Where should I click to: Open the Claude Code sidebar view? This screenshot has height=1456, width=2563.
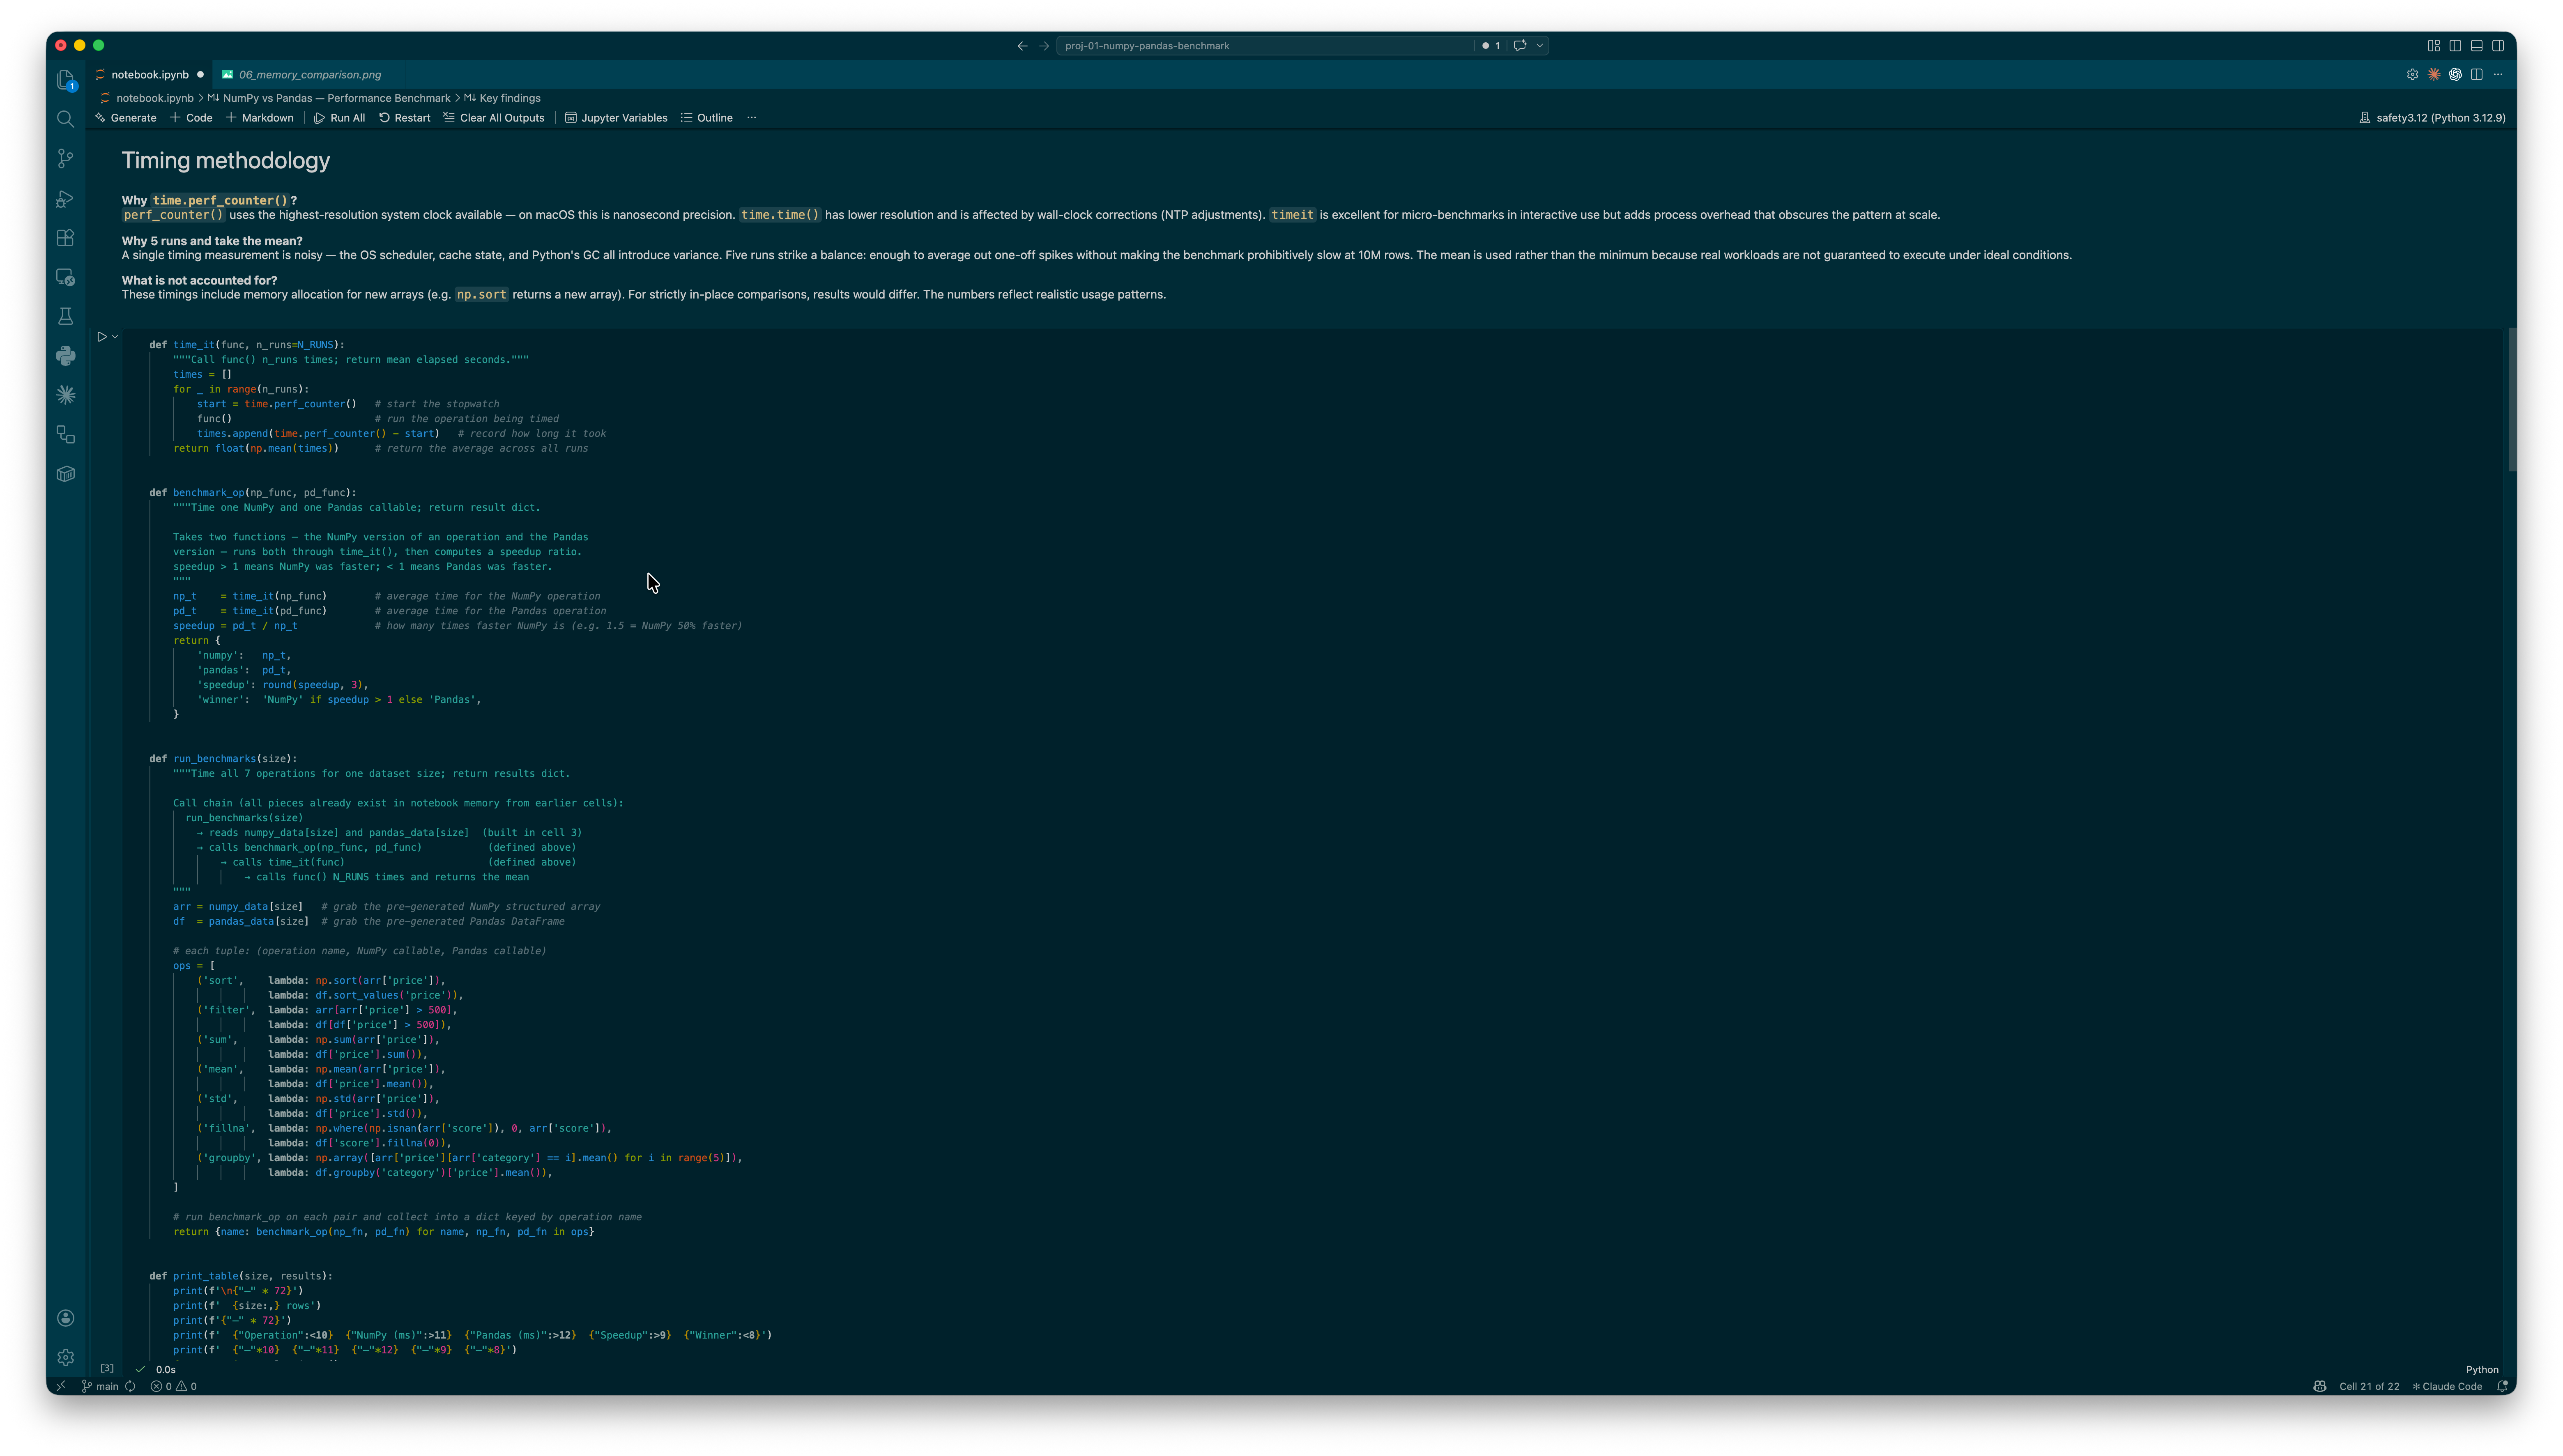66,395
